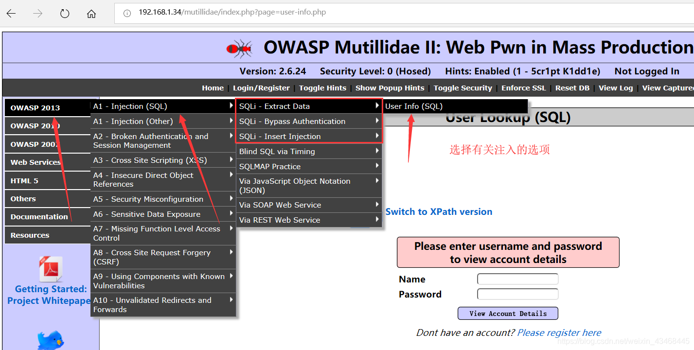Click Toggle Hints link
694x350 pixels.
322,88
